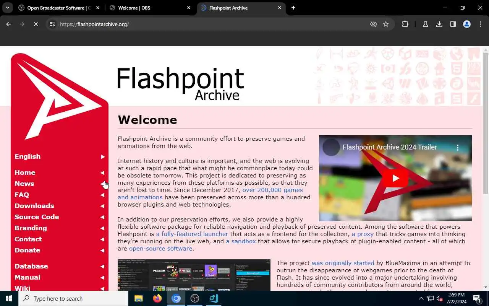Open the browser downloads icon

click(x=439, y=24)
